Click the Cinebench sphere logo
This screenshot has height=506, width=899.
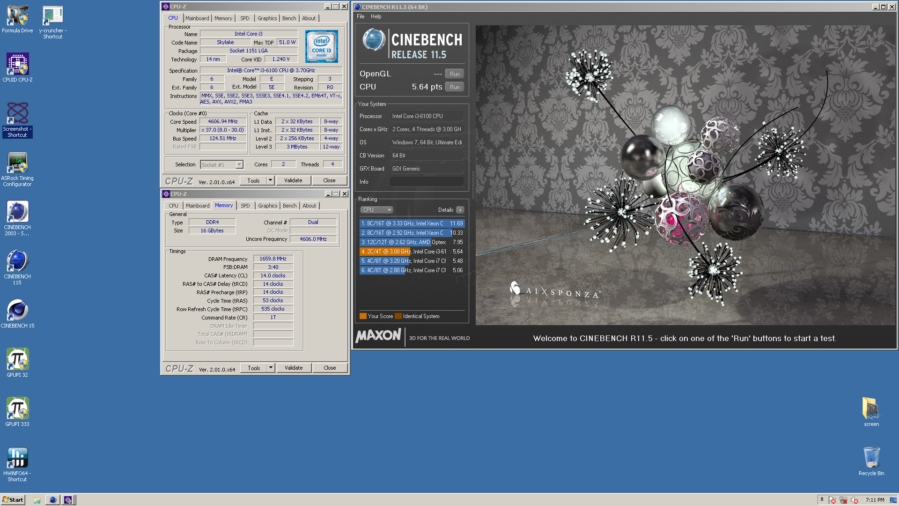(374, 40)
